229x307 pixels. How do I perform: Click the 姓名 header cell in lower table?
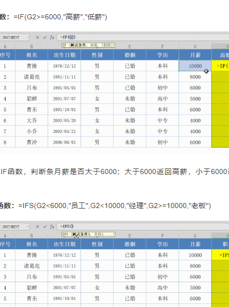32,244
